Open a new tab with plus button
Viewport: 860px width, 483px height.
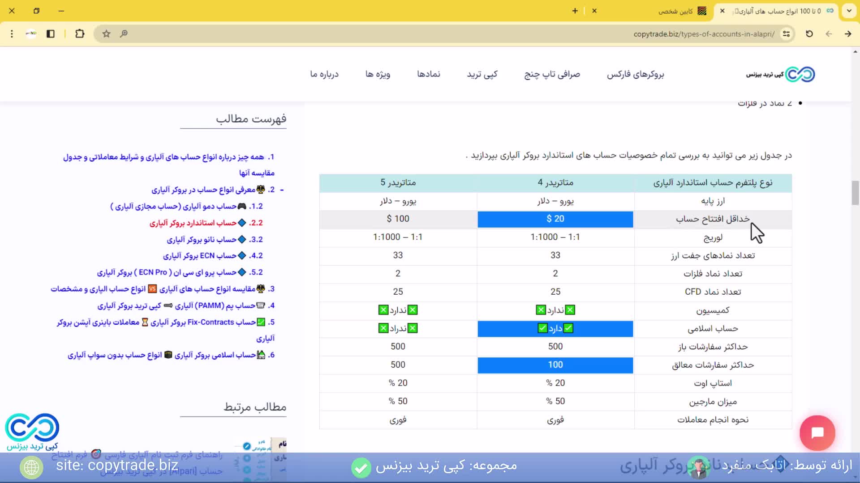pos(575,11)
